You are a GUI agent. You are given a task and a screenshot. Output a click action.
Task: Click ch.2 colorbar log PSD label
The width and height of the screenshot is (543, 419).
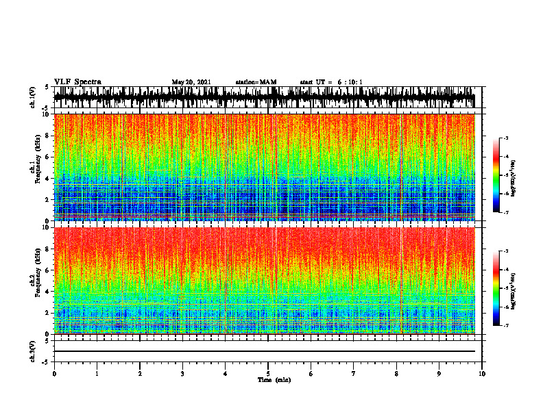[514, 291]
